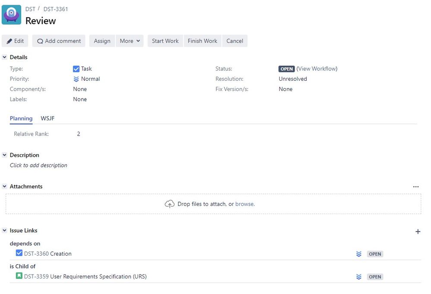Click Add comment button

59,41
